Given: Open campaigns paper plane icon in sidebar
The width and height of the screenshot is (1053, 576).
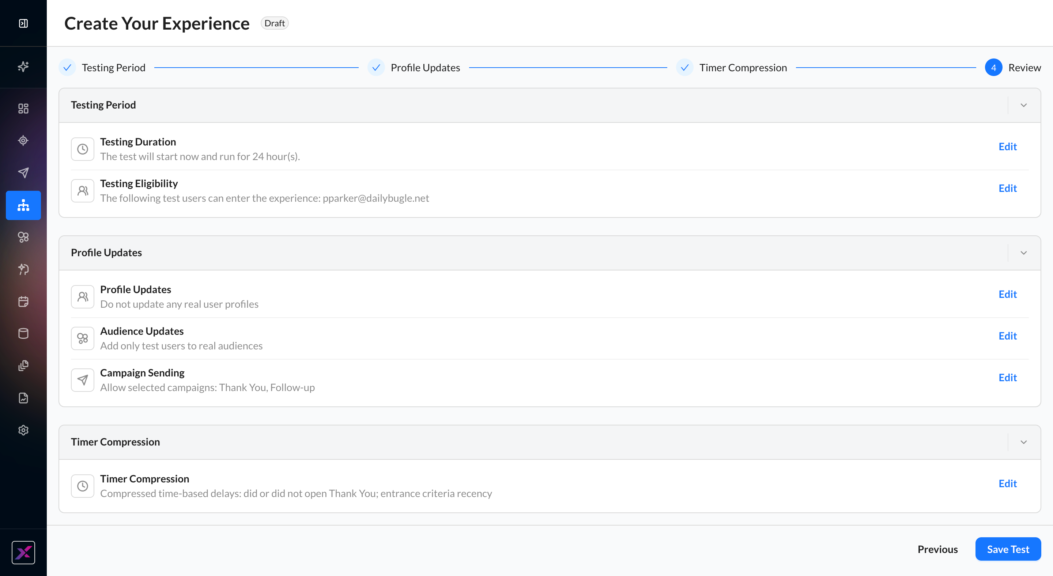Looking at the screenshot, I should [x=23, y=173].
